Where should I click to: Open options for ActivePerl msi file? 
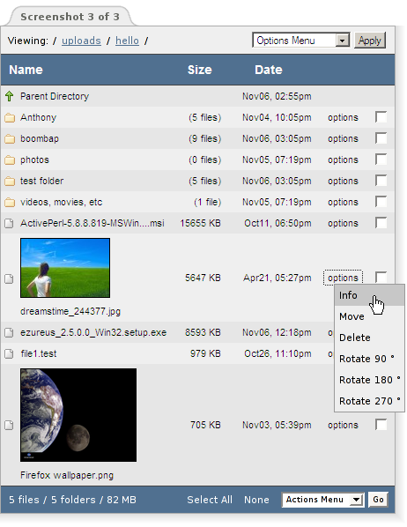coord(343,224)
